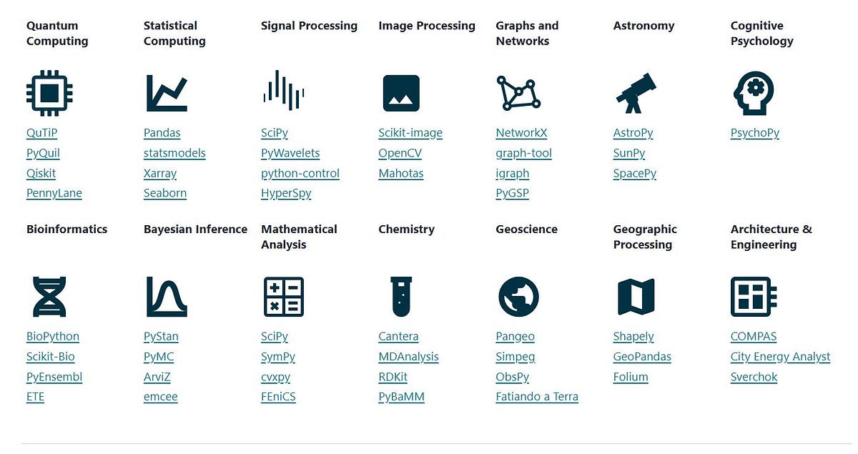This screenshot has height=454, width=858.
Task: Click the Signal Processing waveform icon
Action: 284,91
